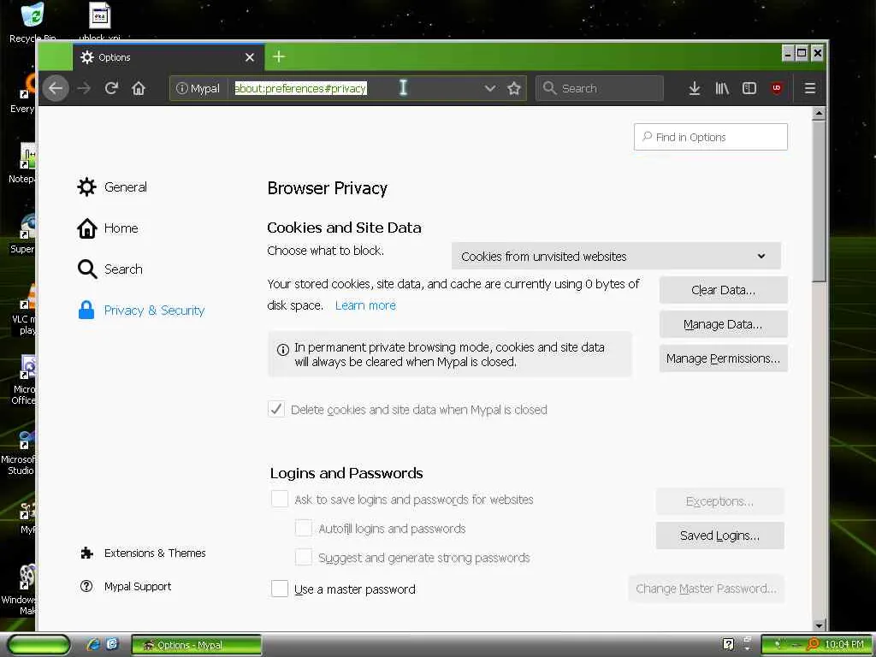876x657 pixels.
Task: Open Extensions & Themes
Action: coord(143,553)
